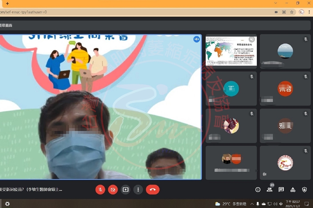The width and height of the screenshot is (313, 208).
Task: Select the tile with two overlapping avatars
Action: click(x=231, y=163)
